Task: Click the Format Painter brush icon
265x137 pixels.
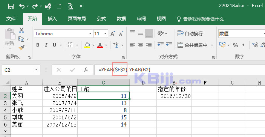Action: 21,48
